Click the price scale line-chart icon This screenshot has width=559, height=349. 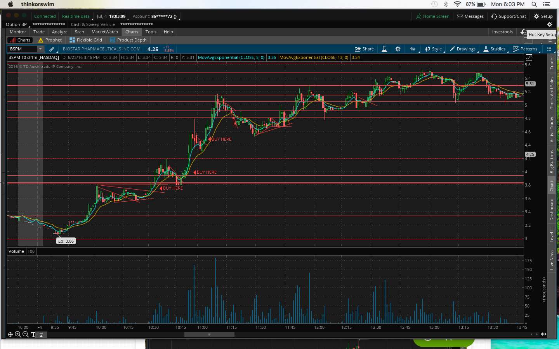pyautogui.click(x=529, y=57)
